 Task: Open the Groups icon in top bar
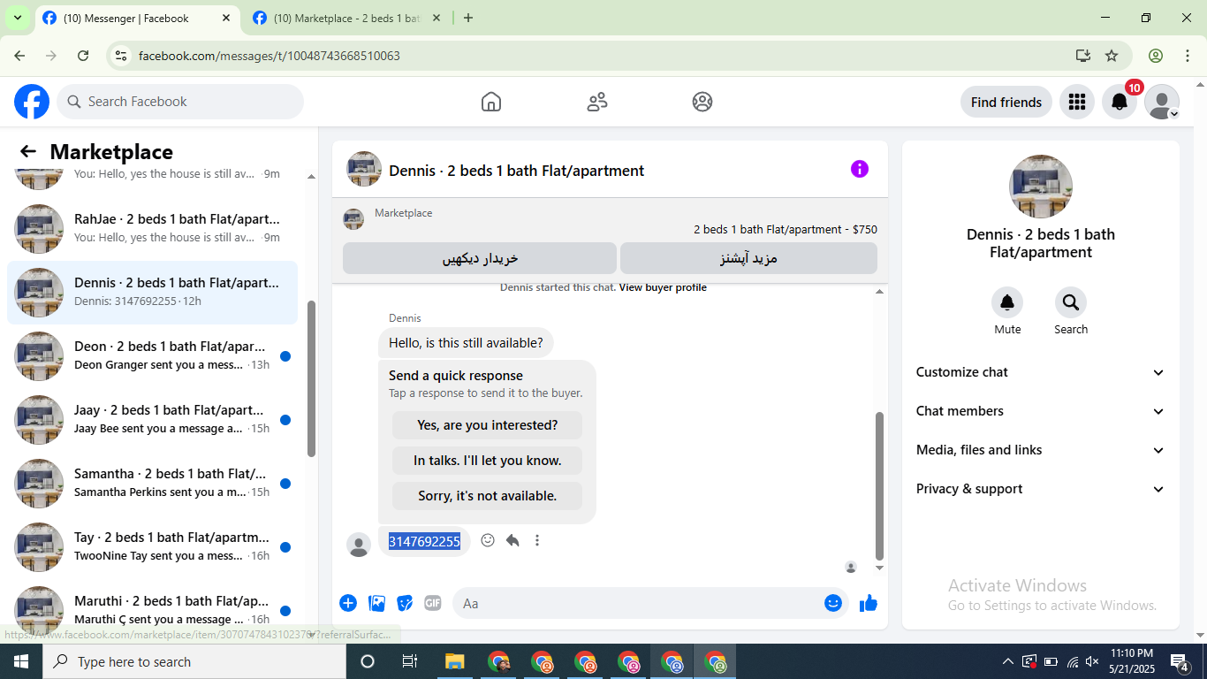[x=702, y=102]
